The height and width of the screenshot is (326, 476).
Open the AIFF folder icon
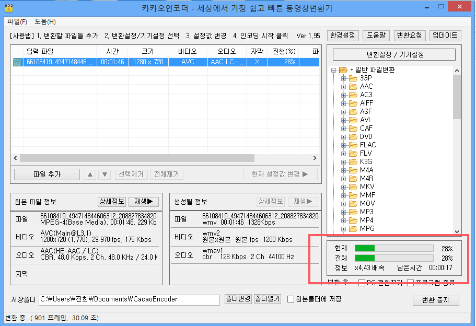[x=353, y=103]
